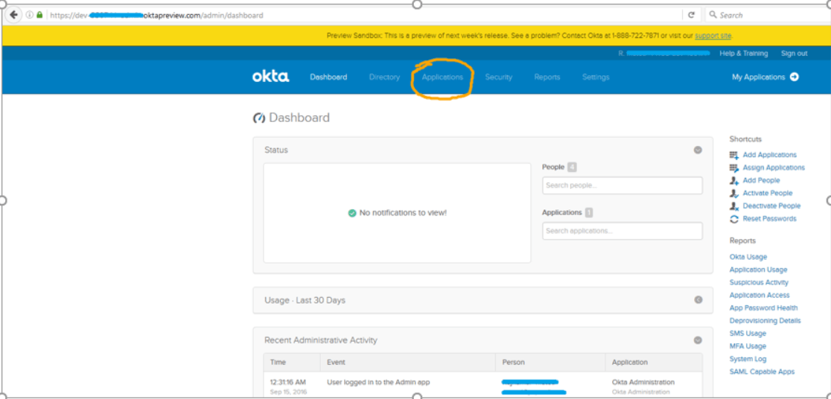Click 'User logged in to the Admin app' event
The width and height of the screenshot is (831, 399).
click(x=378, y=382)
